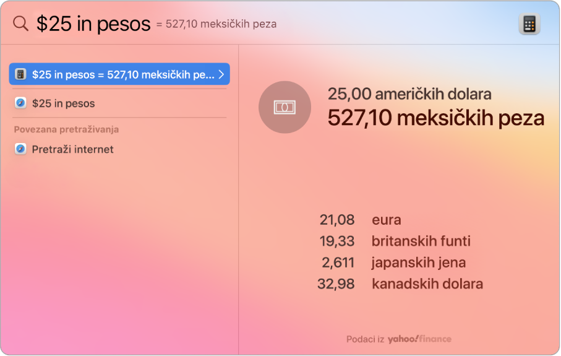Open the Safari "$25 in pesos" suggestion
Image resolution: width=561 pixels, height=356 pixels.
[x=119, y=103]
